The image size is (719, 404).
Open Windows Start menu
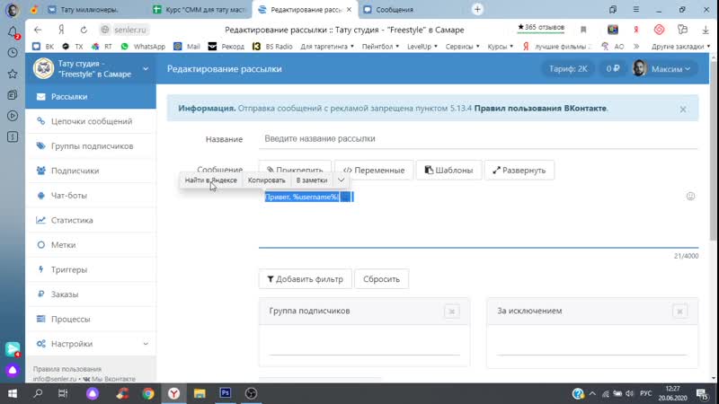(13, 393)
